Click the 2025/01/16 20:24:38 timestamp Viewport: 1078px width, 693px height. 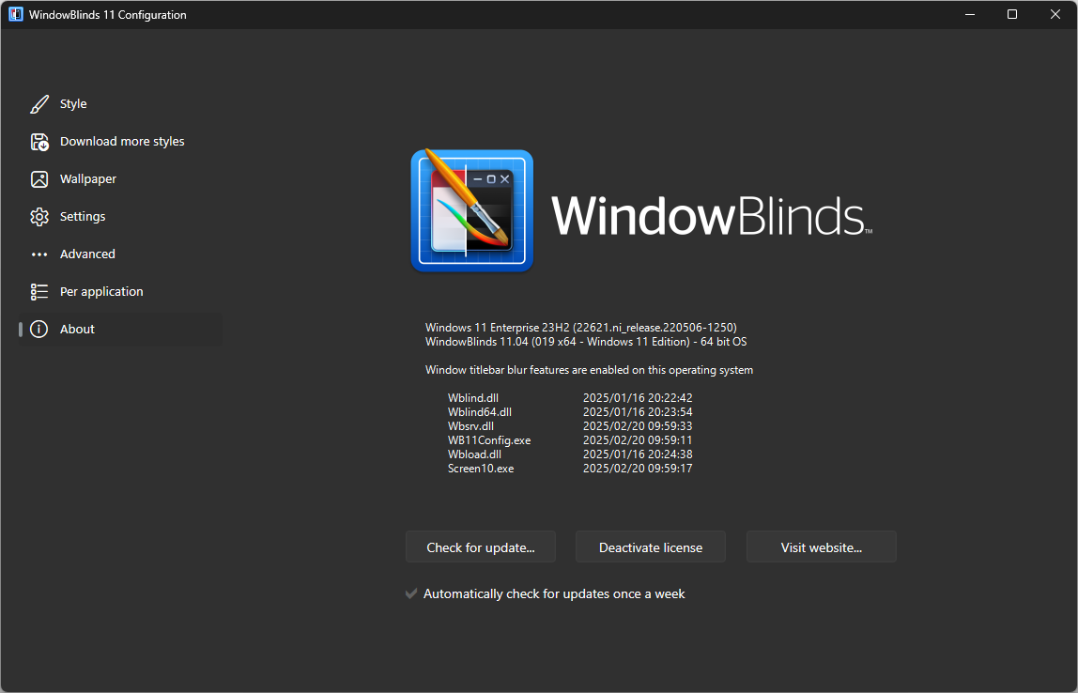point(638,454)
